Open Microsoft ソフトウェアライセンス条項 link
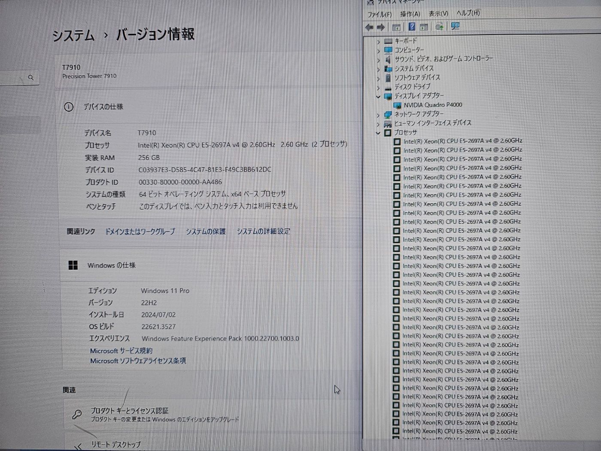The height and width of the screenshot is (451, 601). coord(138,361)
